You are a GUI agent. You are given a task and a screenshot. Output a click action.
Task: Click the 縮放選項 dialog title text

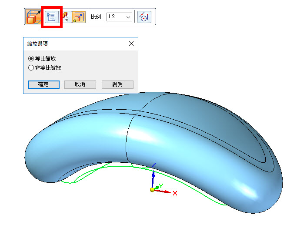[x=37, y=44]
